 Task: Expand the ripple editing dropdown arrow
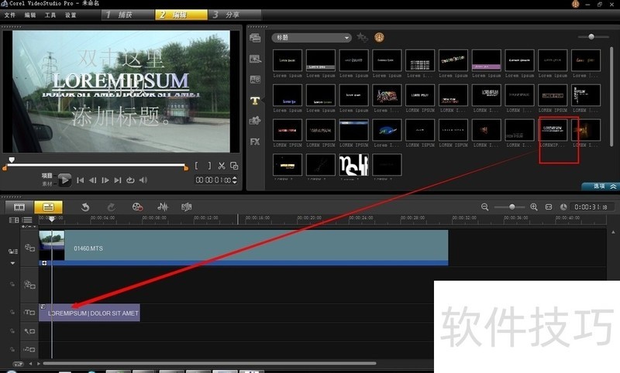click(x=12, y=263)
